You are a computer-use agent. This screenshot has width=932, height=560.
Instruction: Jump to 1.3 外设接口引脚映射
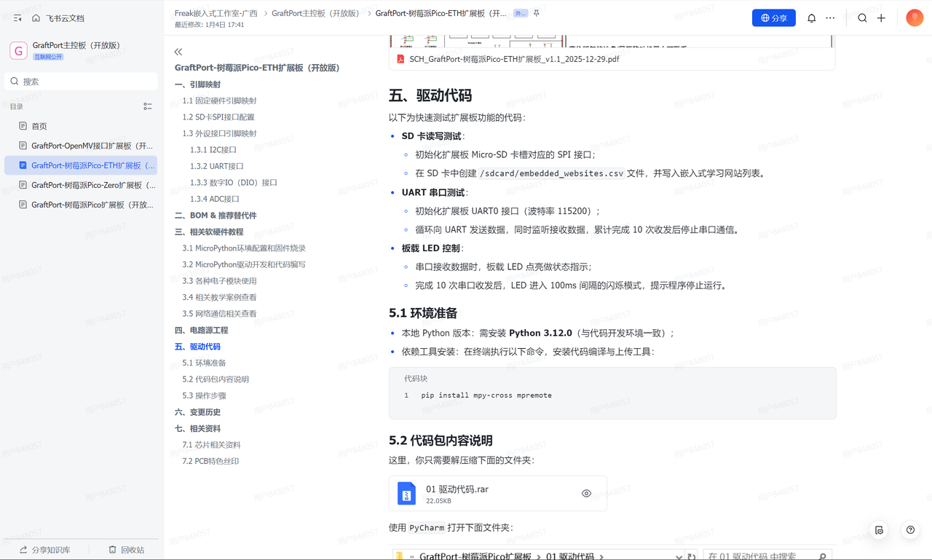pos(219,133)
